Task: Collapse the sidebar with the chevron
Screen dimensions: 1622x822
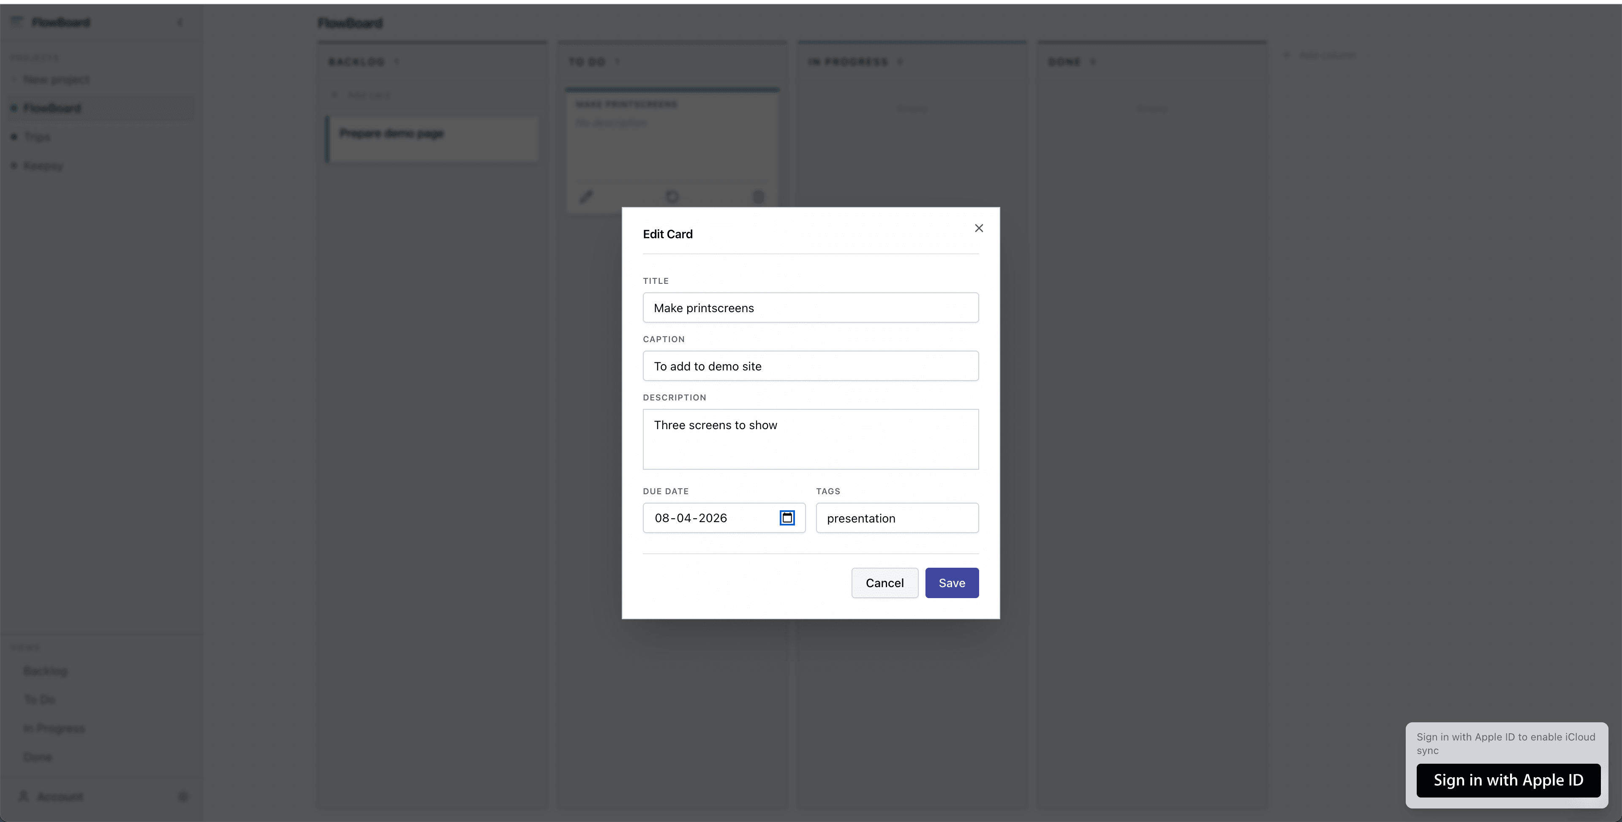Action: (x=180, y=23)
